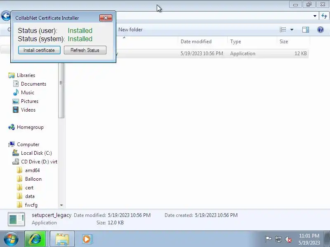
Task: Click the navigation pane scroll down arrow
Action: point(61,205)
